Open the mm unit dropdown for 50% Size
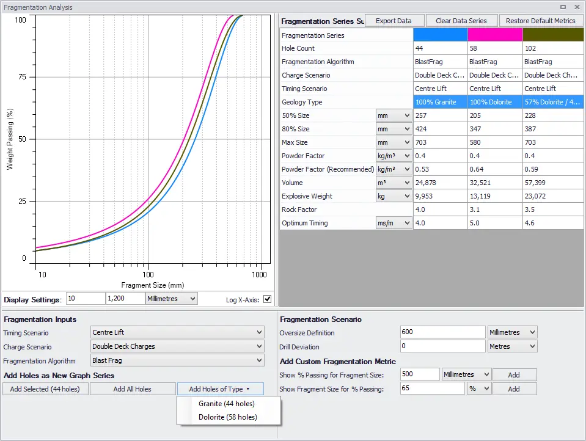 [394, 115]
